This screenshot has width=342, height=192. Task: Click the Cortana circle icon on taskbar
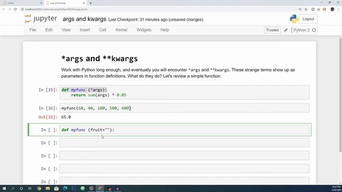(21, 188)
